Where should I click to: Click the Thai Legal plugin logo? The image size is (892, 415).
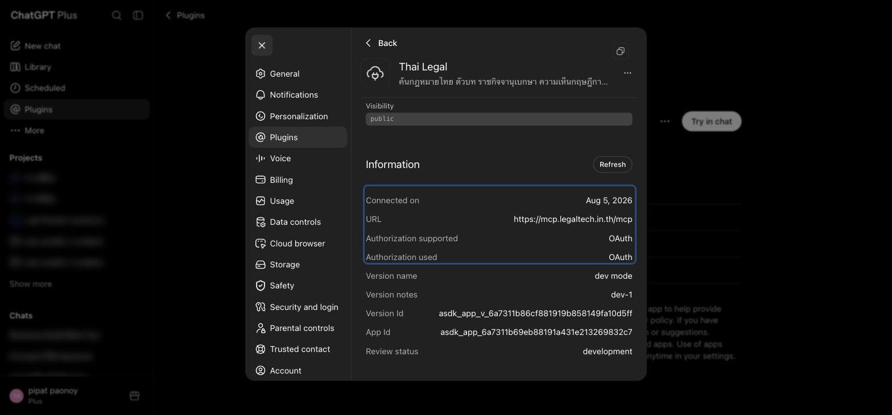point(375,73)
